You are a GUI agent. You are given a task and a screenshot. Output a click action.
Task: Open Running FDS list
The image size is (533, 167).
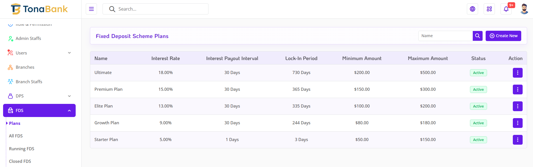pos(22,149)
